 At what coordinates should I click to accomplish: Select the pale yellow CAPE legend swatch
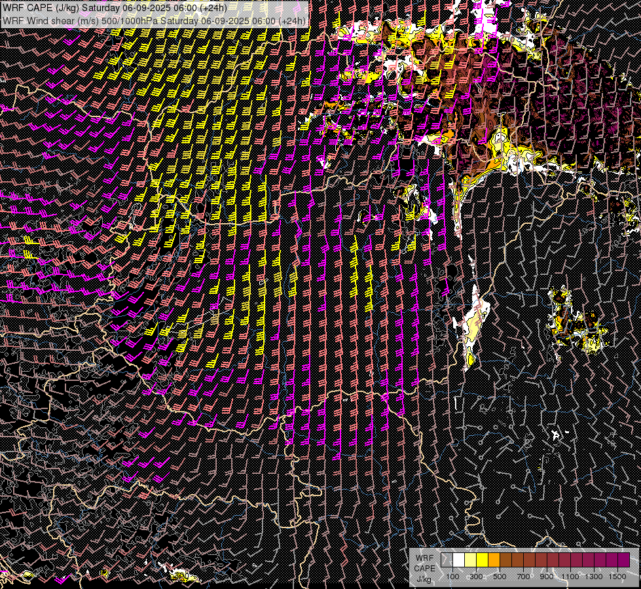click(471, 560)
